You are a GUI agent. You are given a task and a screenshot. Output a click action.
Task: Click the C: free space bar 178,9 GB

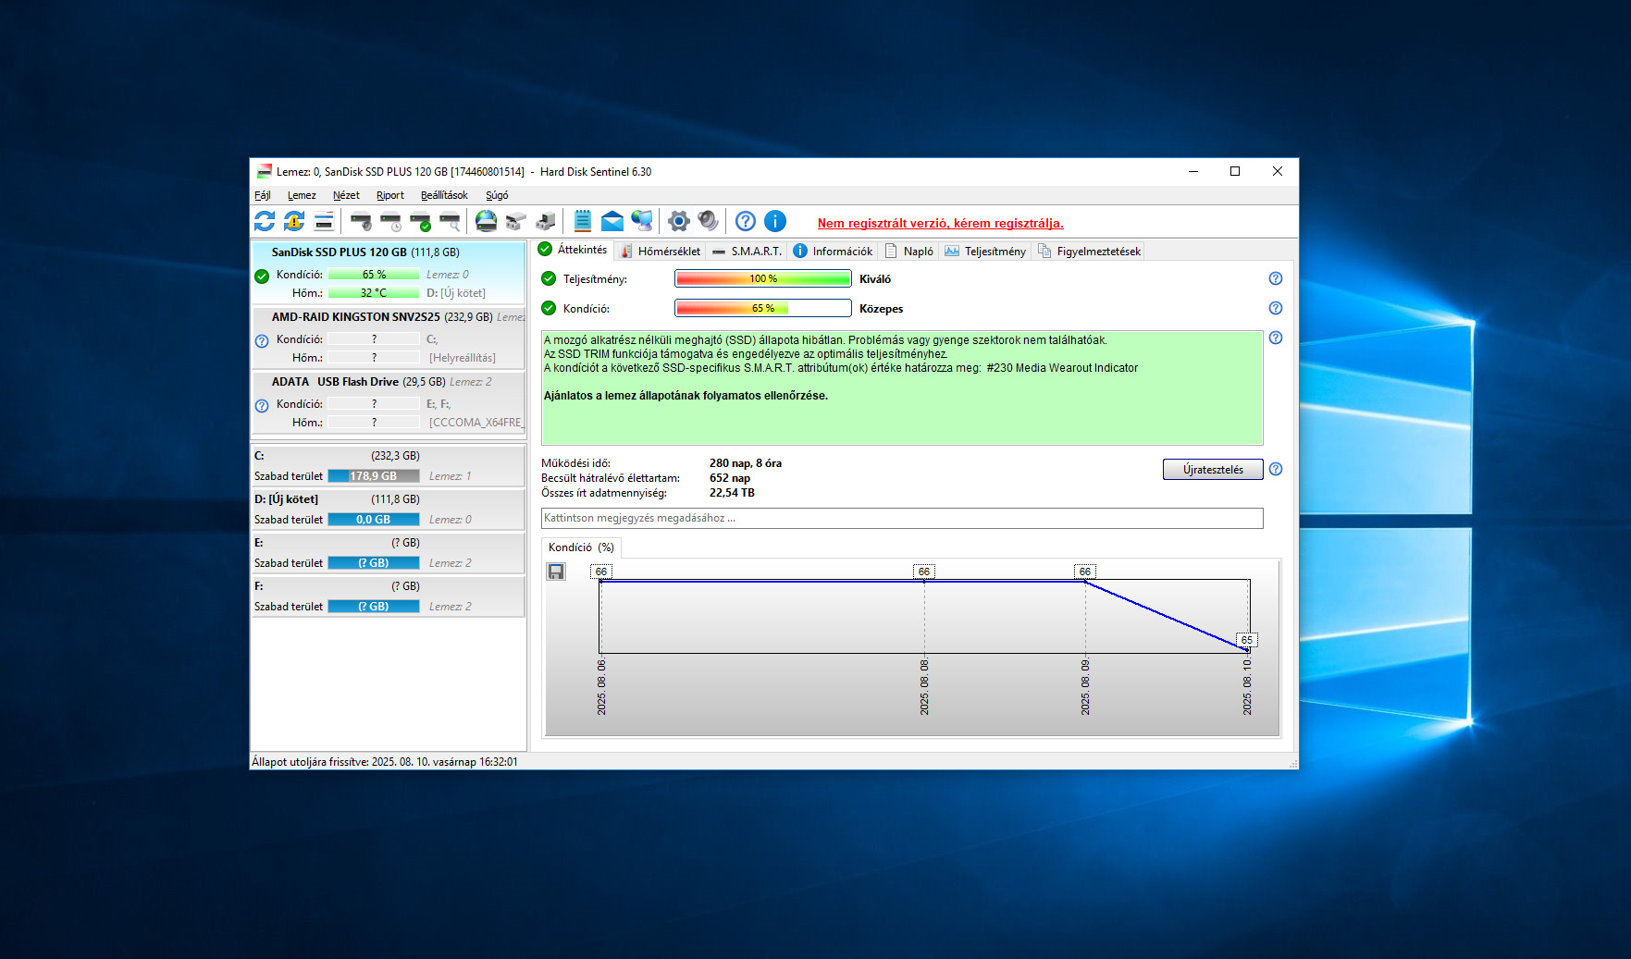point(374,476)
